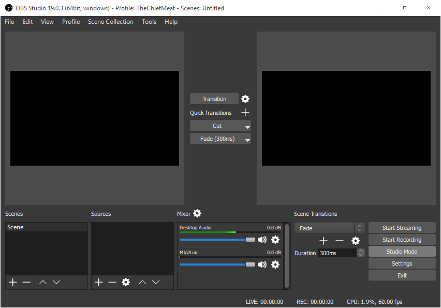Open the Help menu
441x308 pixels.
171,22
